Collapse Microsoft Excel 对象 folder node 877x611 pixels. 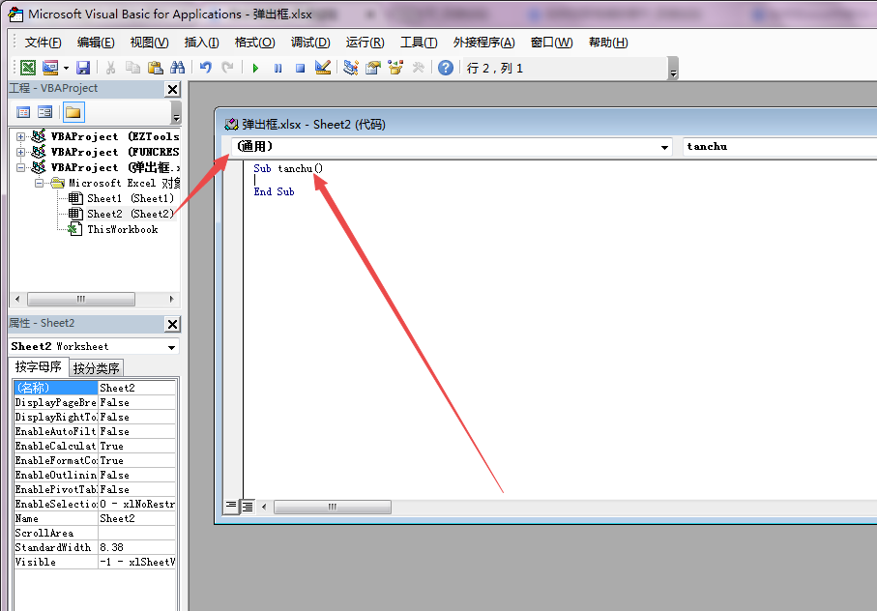coord(39,183)
